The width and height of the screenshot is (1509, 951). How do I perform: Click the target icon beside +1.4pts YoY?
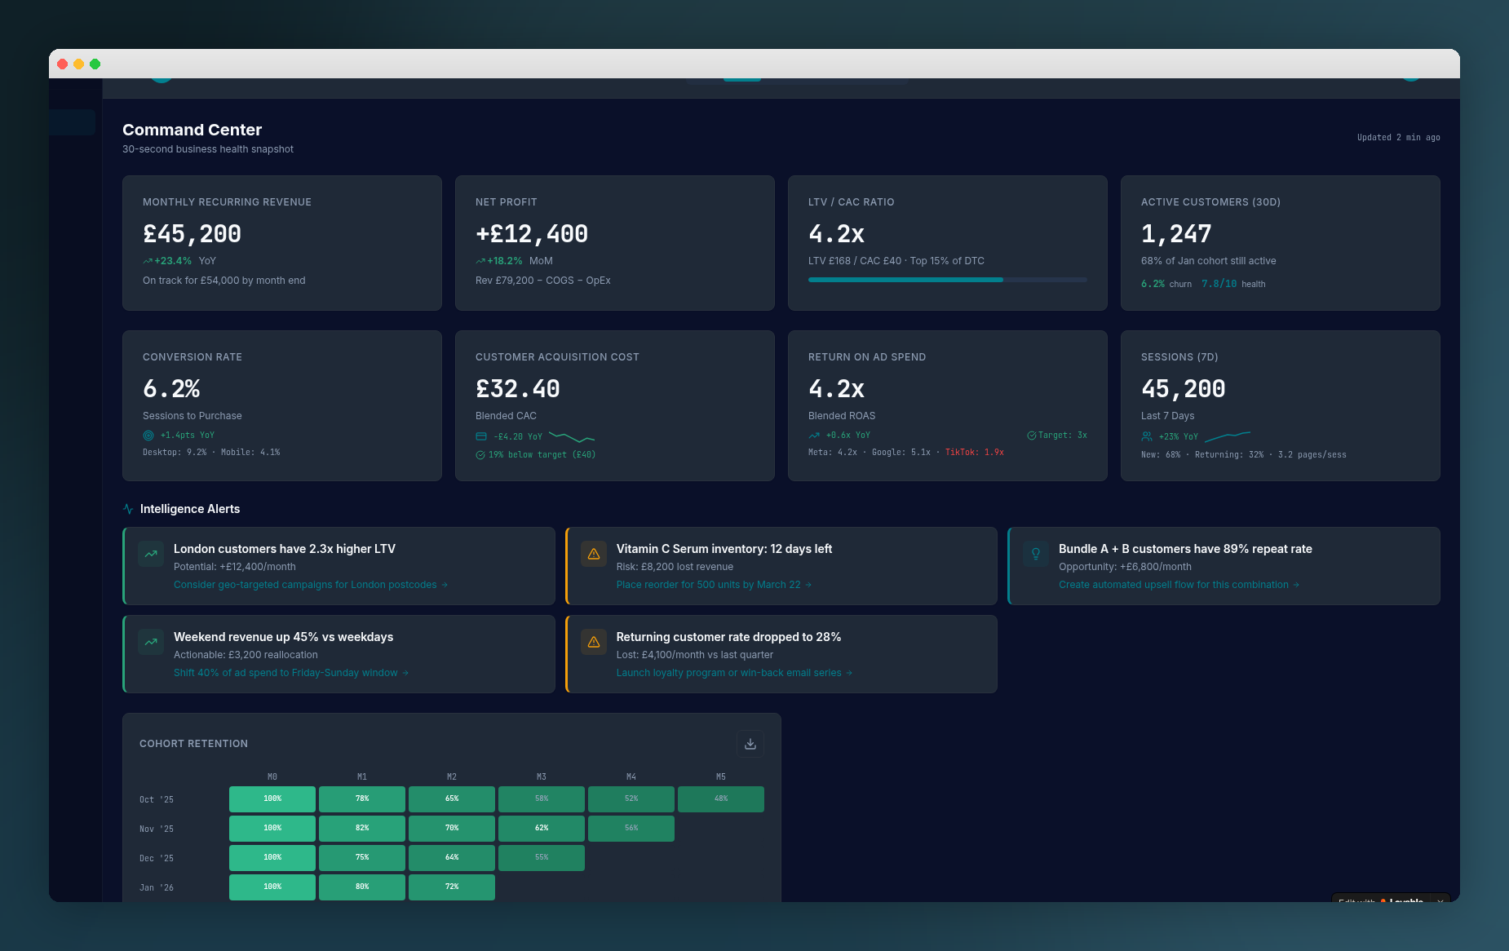pyautogui.click(x=148, y=436)
